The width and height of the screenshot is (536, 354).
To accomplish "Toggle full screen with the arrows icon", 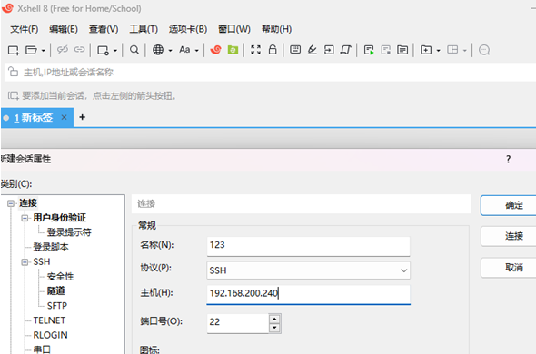I will (x=255, y=50).
